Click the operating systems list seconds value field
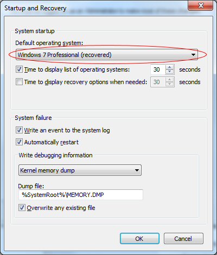Image resolution: width=217 pixels, height=255 pixels. (158, 69)
